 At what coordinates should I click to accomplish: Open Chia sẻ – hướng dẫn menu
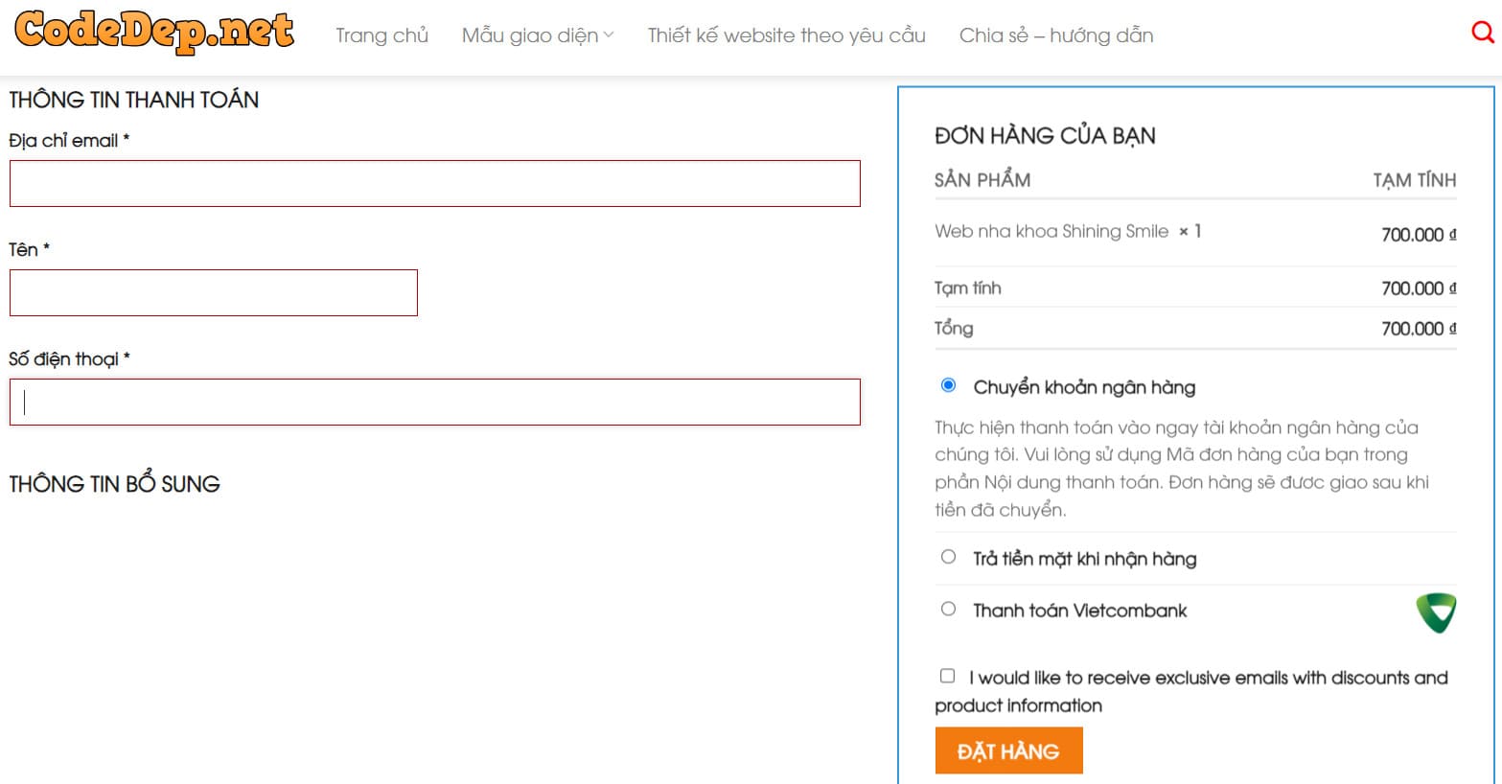click(1055, 35)
